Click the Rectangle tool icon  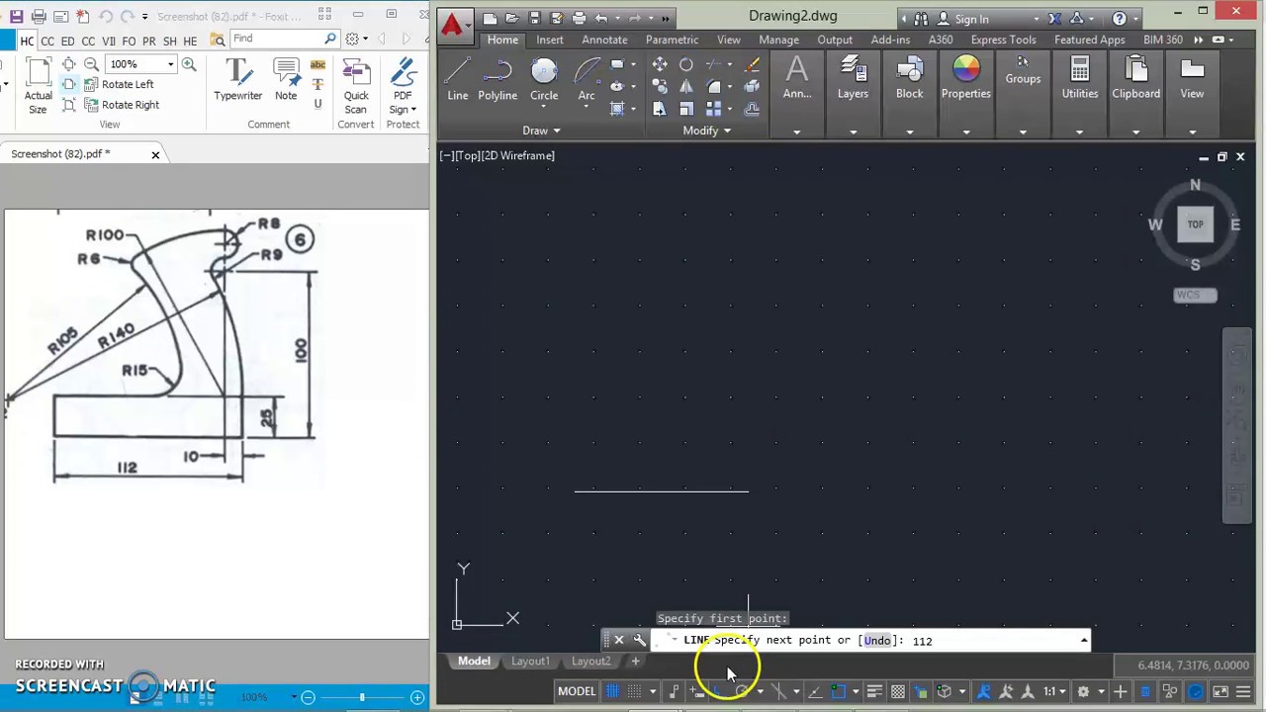(617, 65)
